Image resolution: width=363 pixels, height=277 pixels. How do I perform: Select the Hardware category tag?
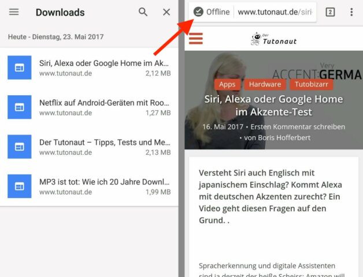pos(265,84)
